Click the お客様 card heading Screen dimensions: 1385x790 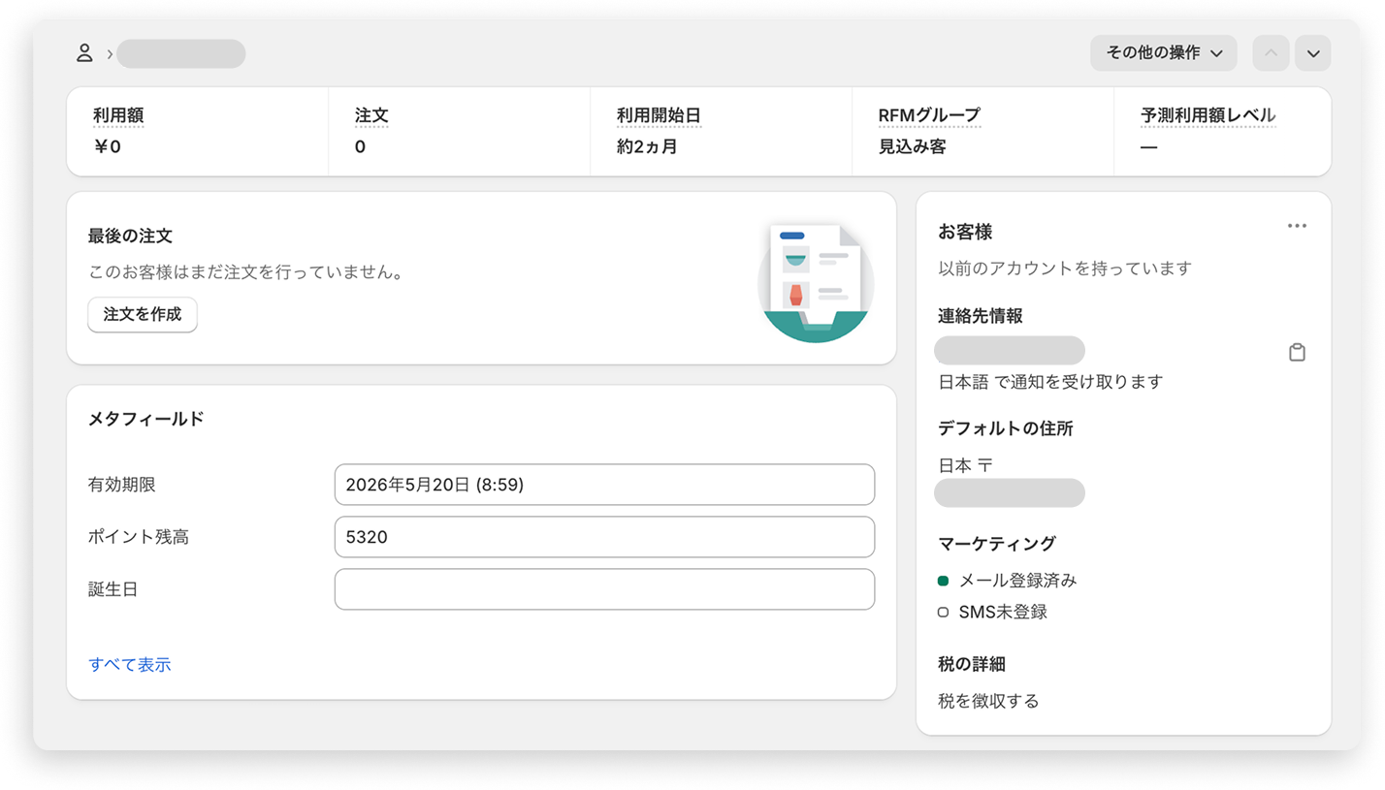[965, 233]
